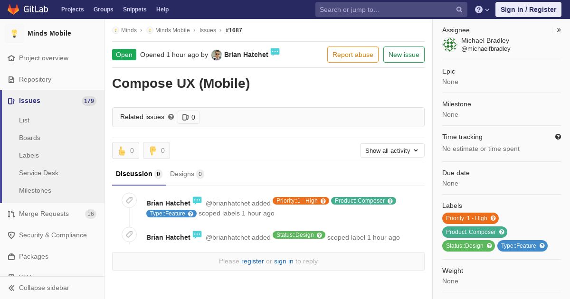The image size is (570, 299).
Task: Open Issues List in sidebar
Action: point(24,120)
